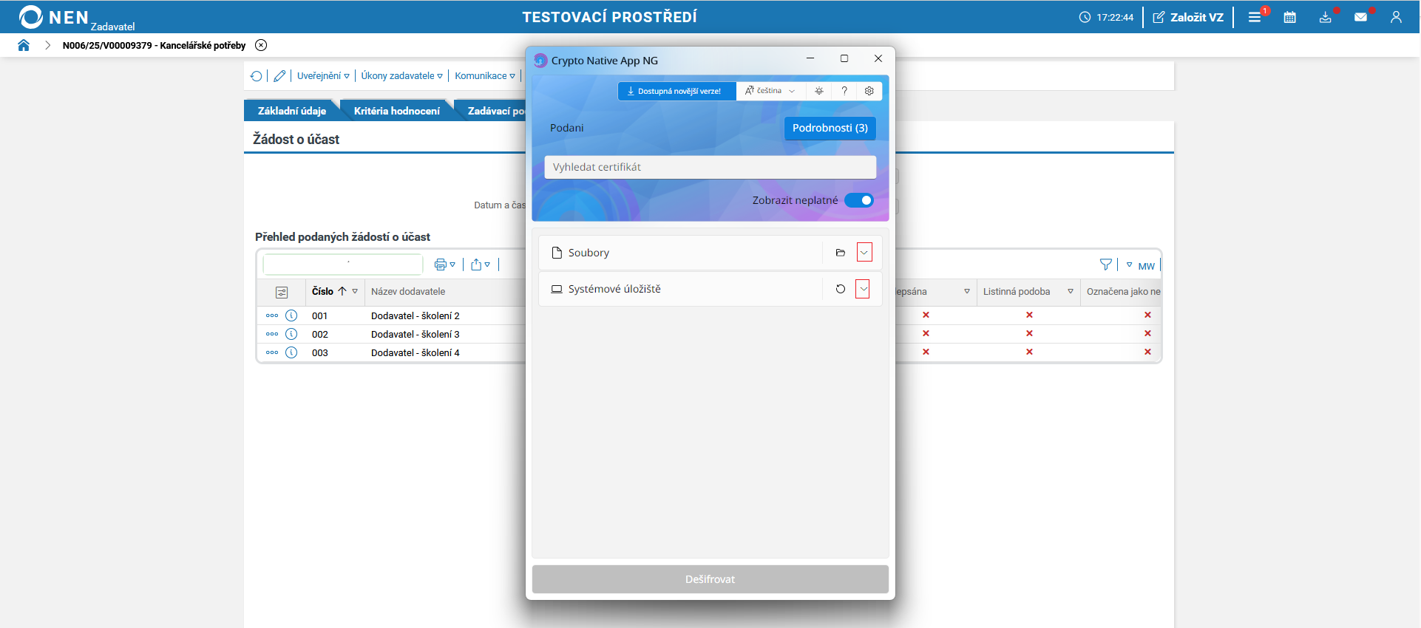The width and height of the screenshot is (1421, 628).
Task: Open the hamburger menu with notification badge
Action: click(1255, 17)
